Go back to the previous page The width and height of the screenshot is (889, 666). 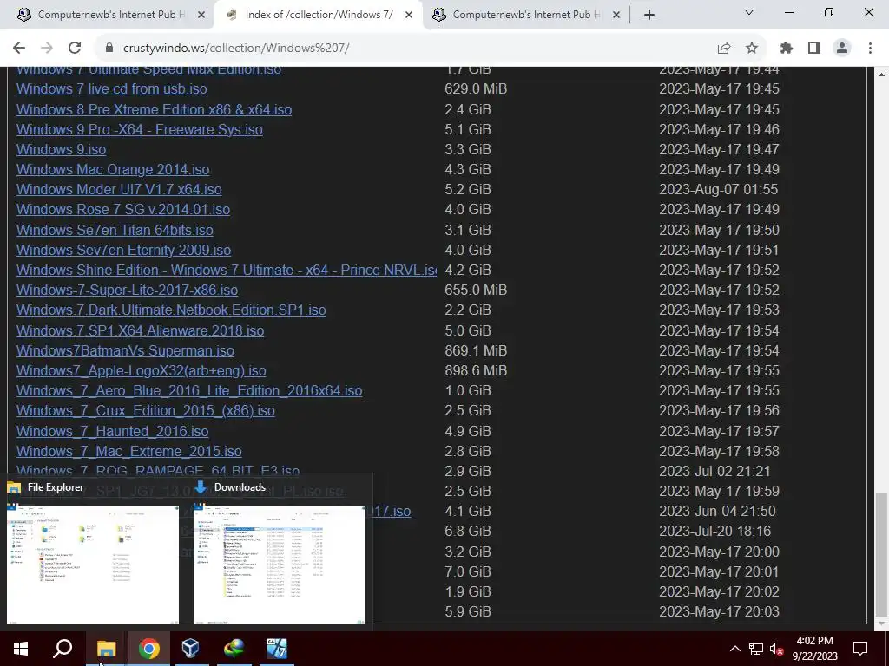tap(19, 49)
